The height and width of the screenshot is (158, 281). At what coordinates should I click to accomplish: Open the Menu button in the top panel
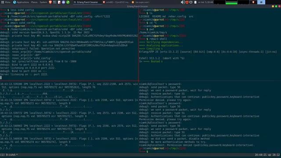point(6,2)
